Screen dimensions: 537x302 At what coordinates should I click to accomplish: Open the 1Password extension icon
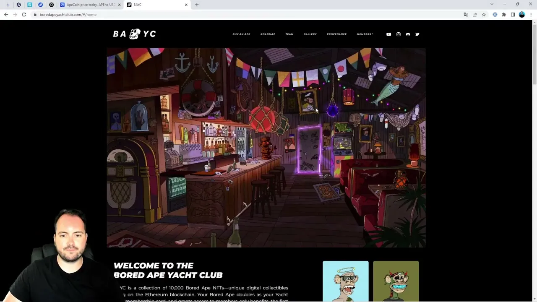pyautogui.click(x=495, y=14)
